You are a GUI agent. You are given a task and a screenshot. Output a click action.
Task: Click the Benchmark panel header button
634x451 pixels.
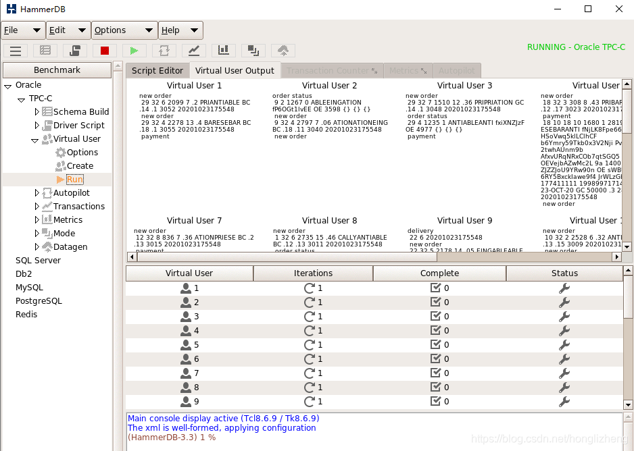(57, 70)
